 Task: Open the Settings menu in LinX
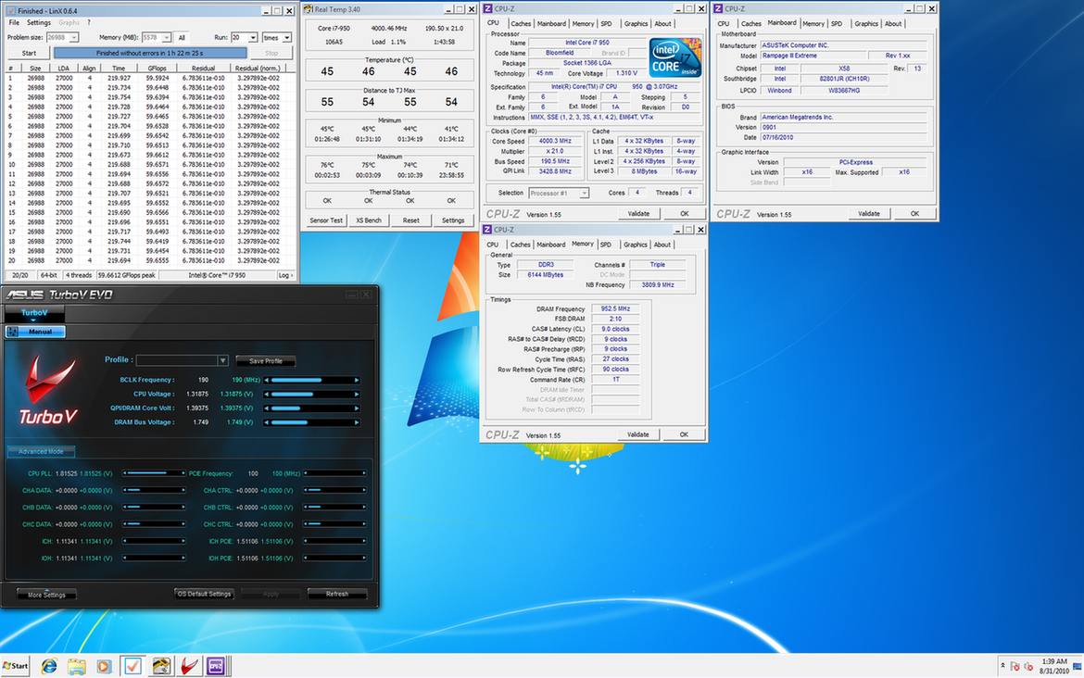pos(39,22)
